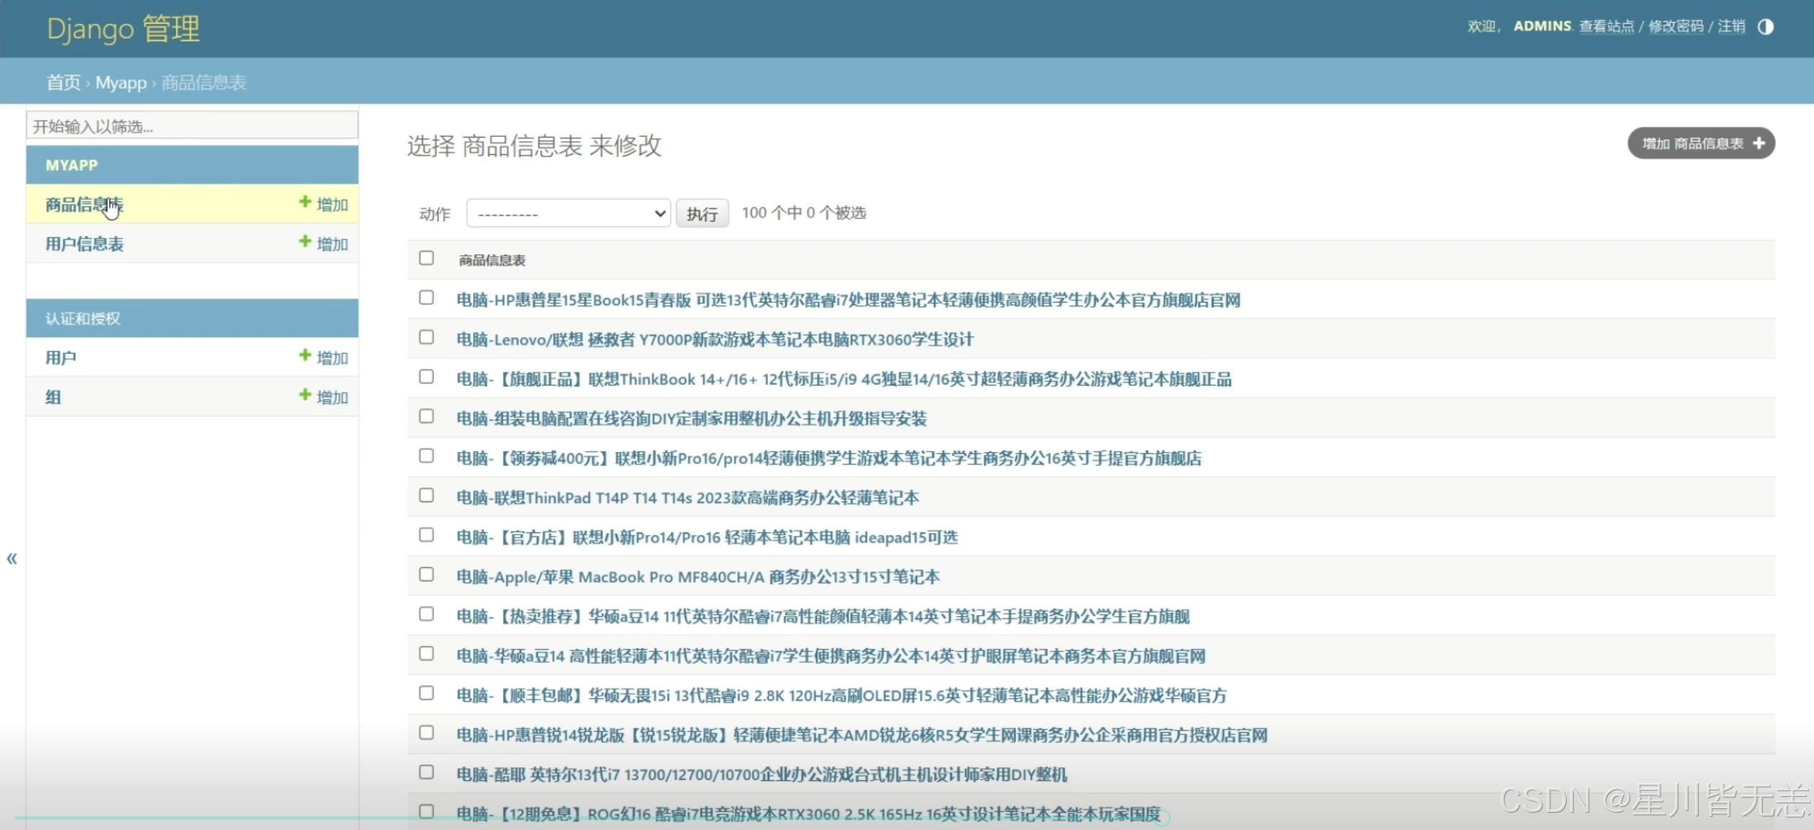Check the Lenovo 拯救者 Y7000P row checkbox

tap(426, 337)
